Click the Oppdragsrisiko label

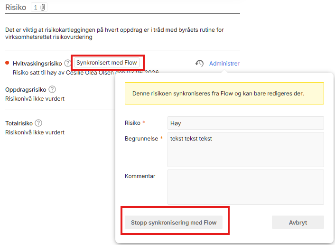click(x=26, y=90)
